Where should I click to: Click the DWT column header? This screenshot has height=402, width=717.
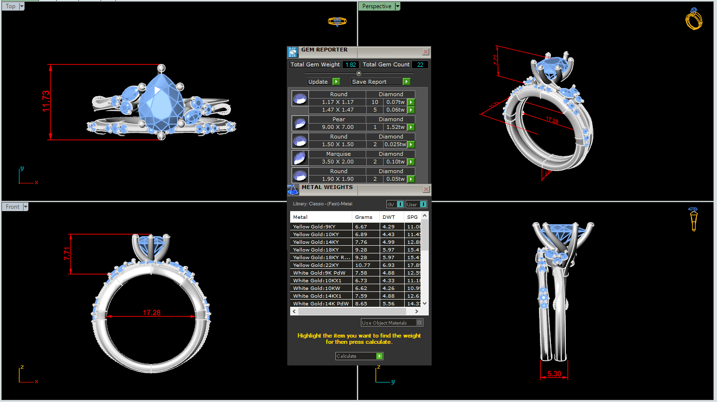point(392,217)
